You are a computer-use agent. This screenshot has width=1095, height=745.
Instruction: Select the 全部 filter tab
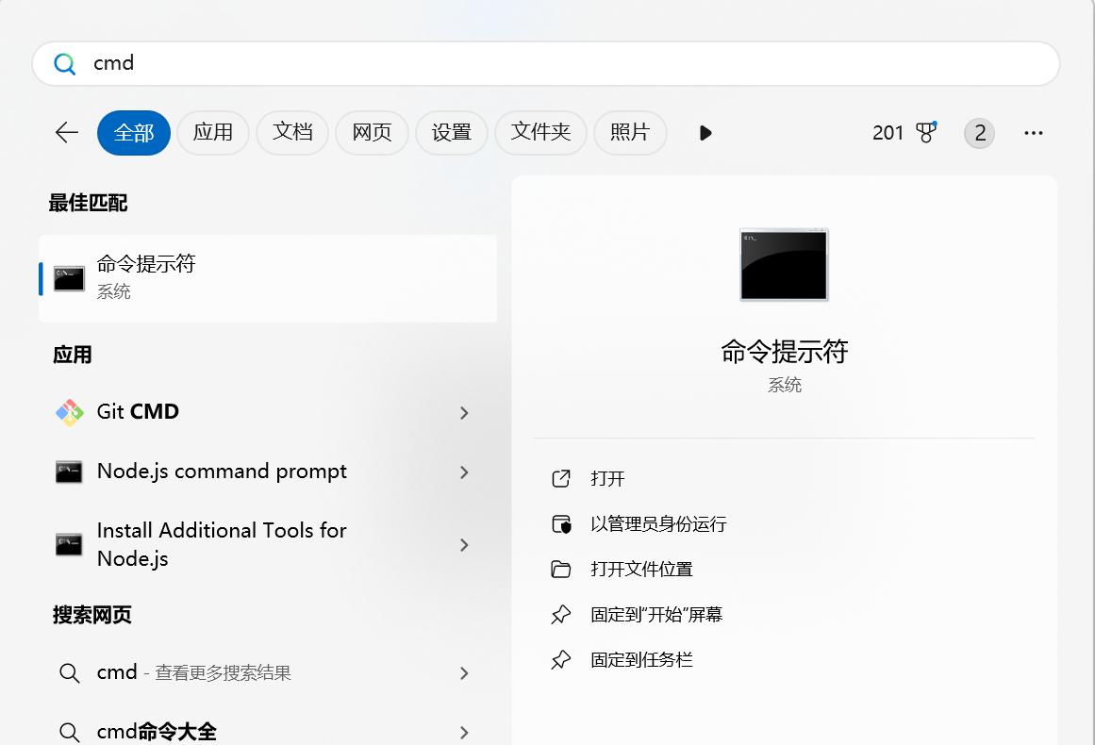pyautogui.click(x=133, y=133)
